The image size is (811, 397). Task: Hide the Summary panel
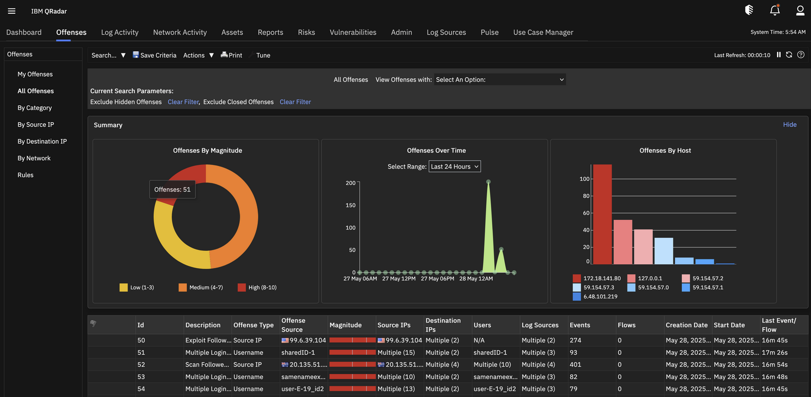point(790,125)
